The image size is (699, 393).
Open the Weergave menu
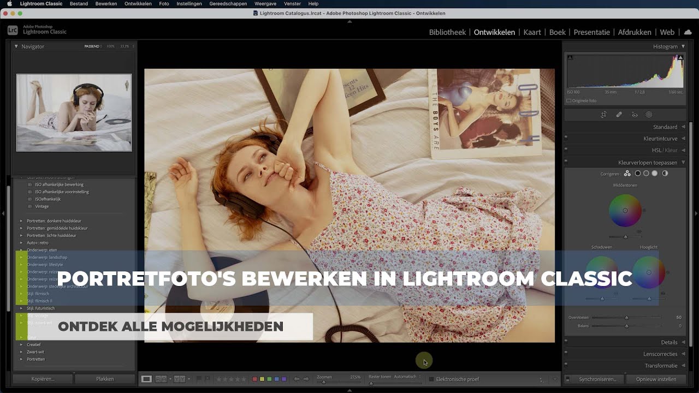tap(265, 4)
